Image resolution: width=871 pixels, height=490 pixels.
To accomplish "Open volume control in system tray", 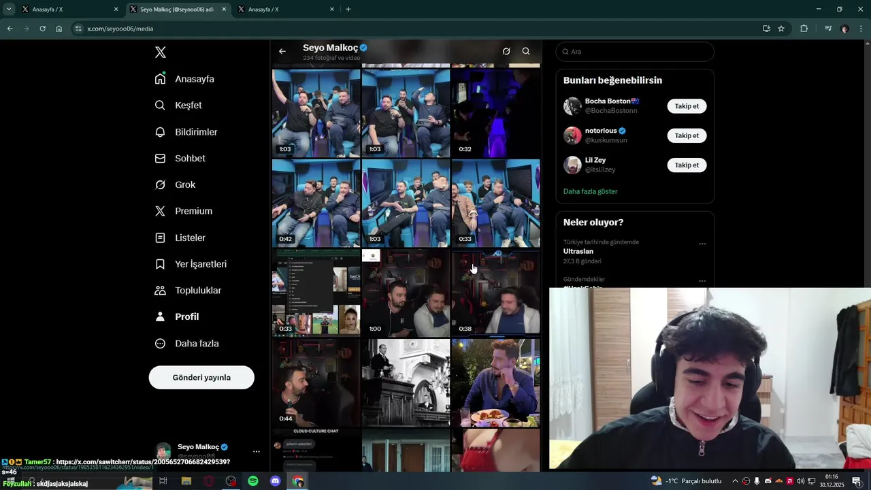I will click(x=800, y=481).
